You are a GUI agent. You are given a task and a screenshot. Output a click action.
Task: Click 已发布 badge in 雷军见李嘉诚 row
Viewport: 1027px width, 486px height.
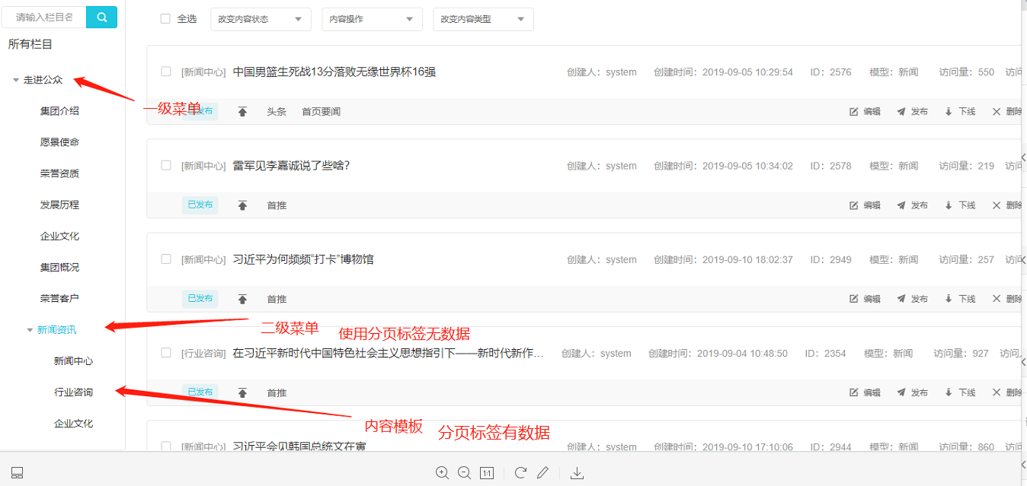200,205
